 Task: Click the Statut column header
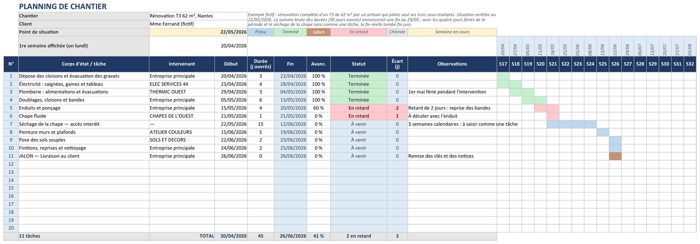[x=359, y=64]
